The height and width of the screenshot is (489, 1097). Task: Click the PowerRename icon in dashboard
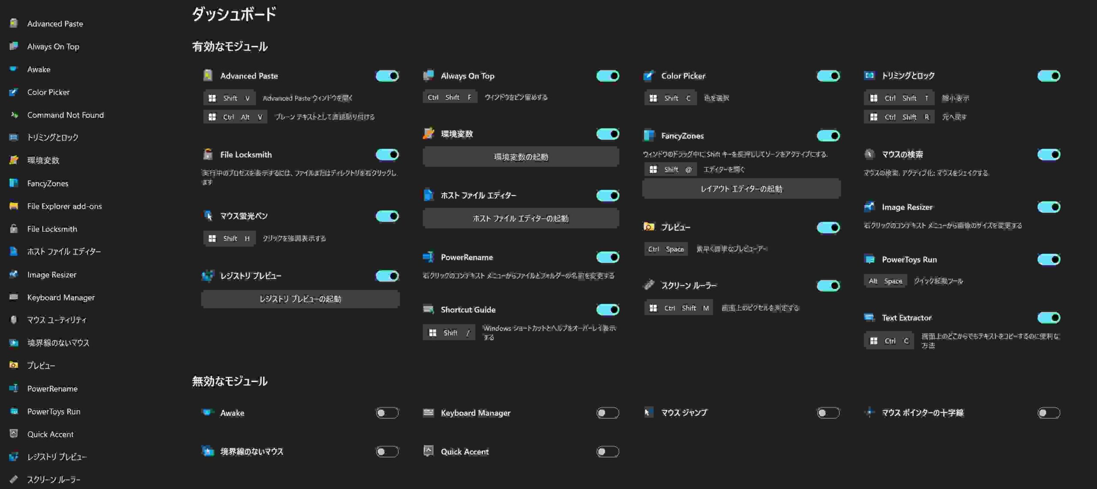point(428,257)
